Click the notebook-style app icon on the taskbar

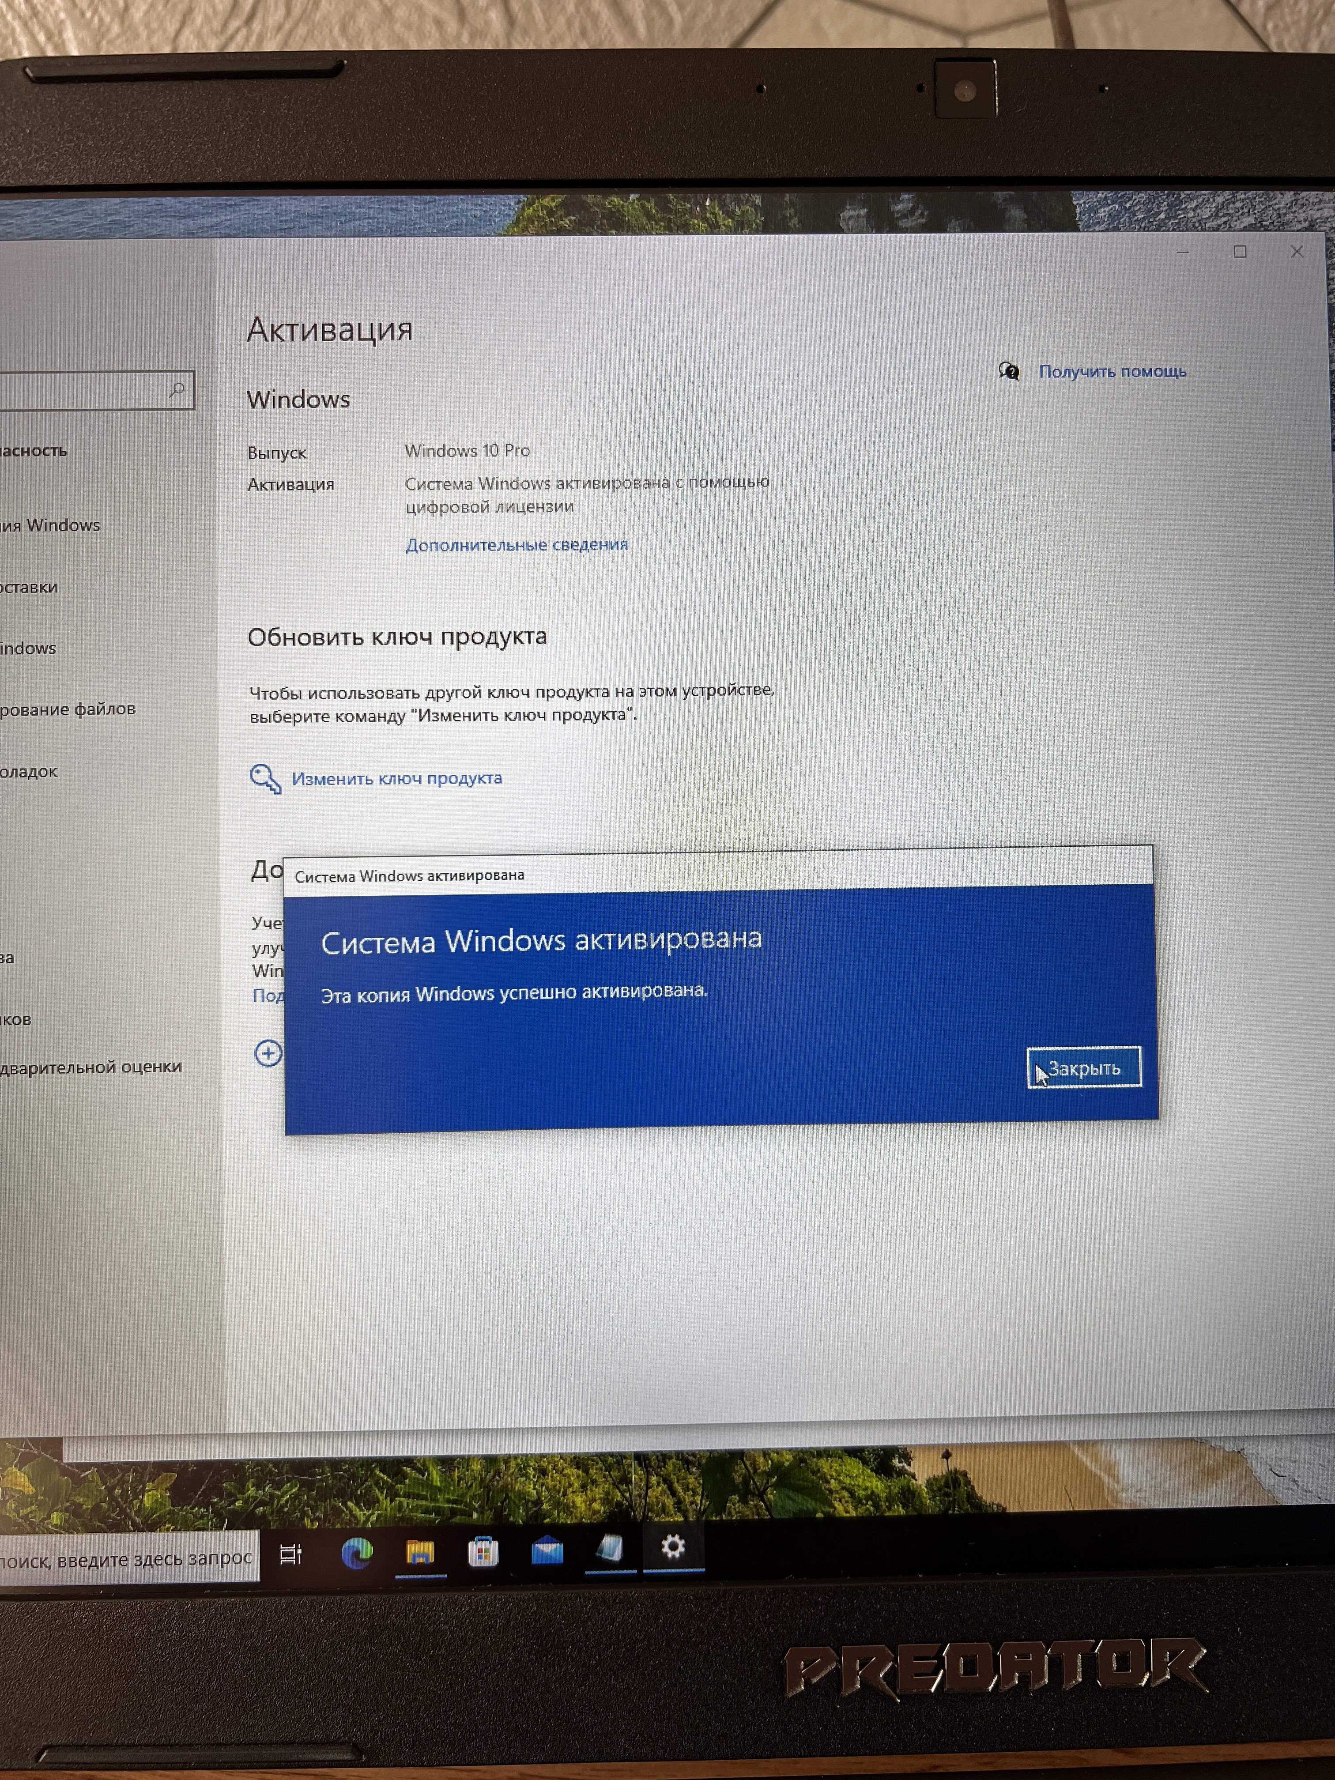[610, 1548]
